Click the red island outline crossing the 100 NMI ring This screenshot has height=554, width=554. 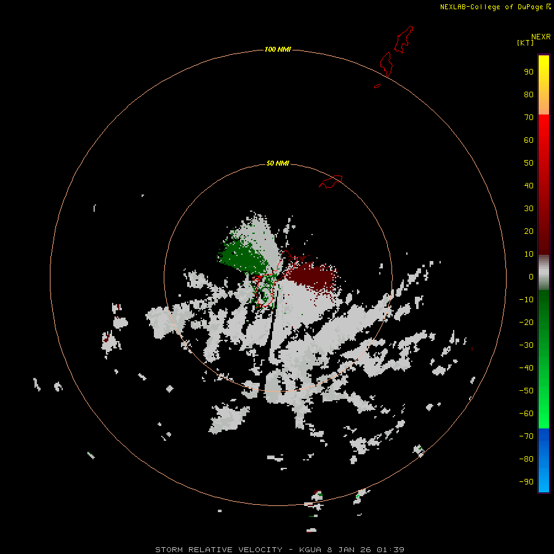click(386, 64)
